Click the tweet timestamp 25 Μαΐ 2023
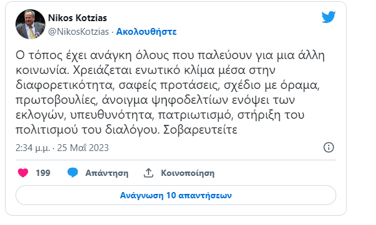This screenshot has width=376, height=225. tap(83, 148)
